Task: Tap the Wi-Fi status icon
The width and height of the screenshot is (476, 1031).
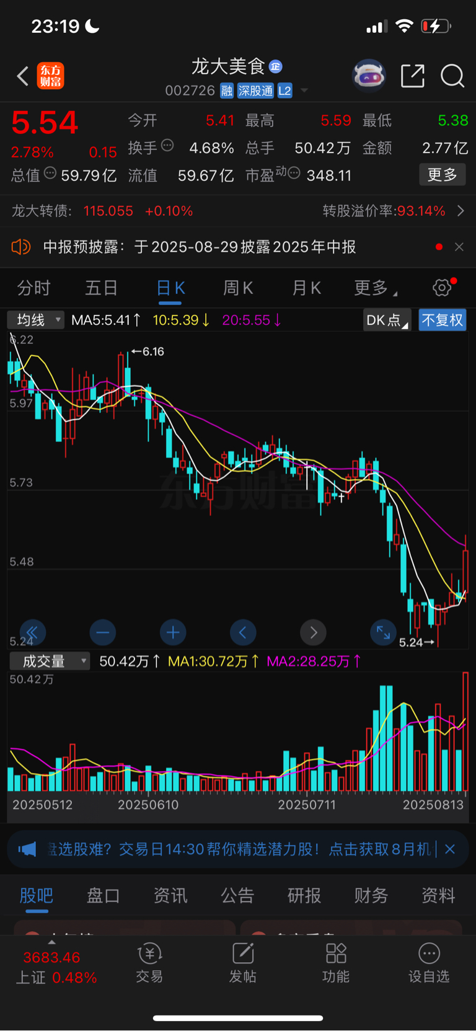Action: (404, 26)
